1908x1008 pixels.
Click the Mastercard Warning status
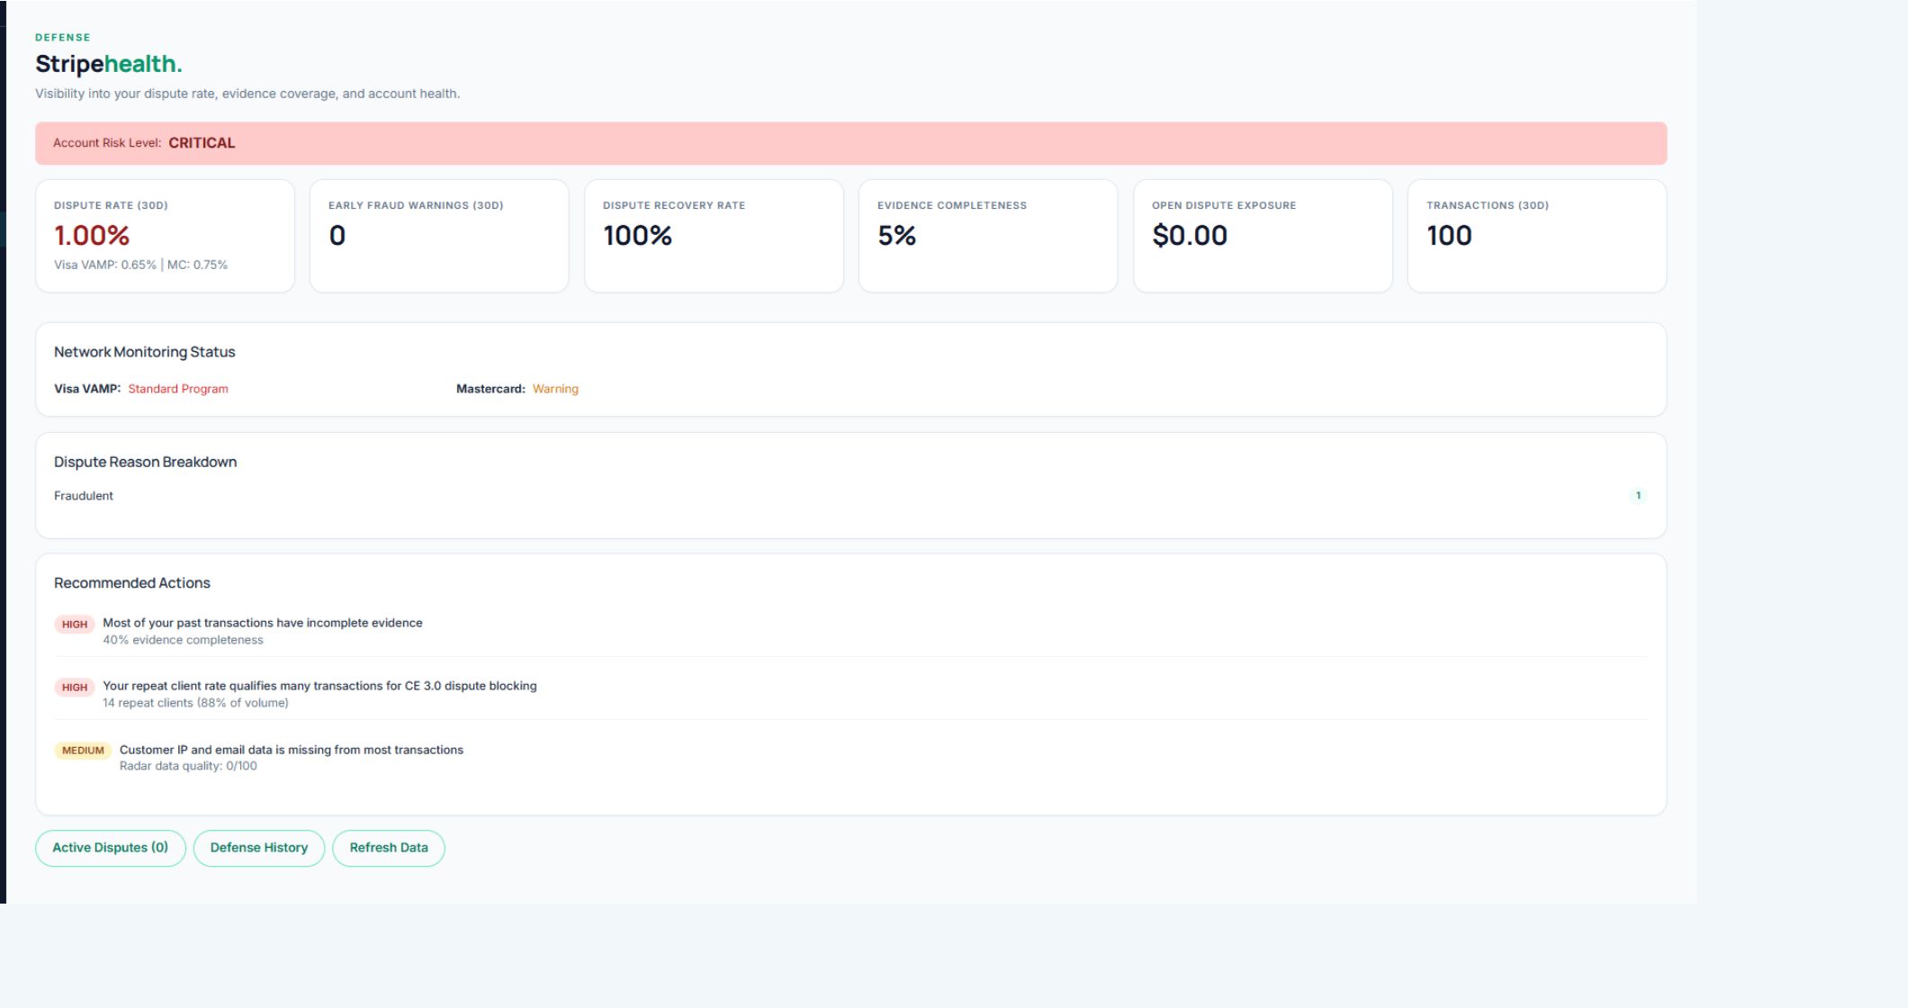[x=555, y=389]
